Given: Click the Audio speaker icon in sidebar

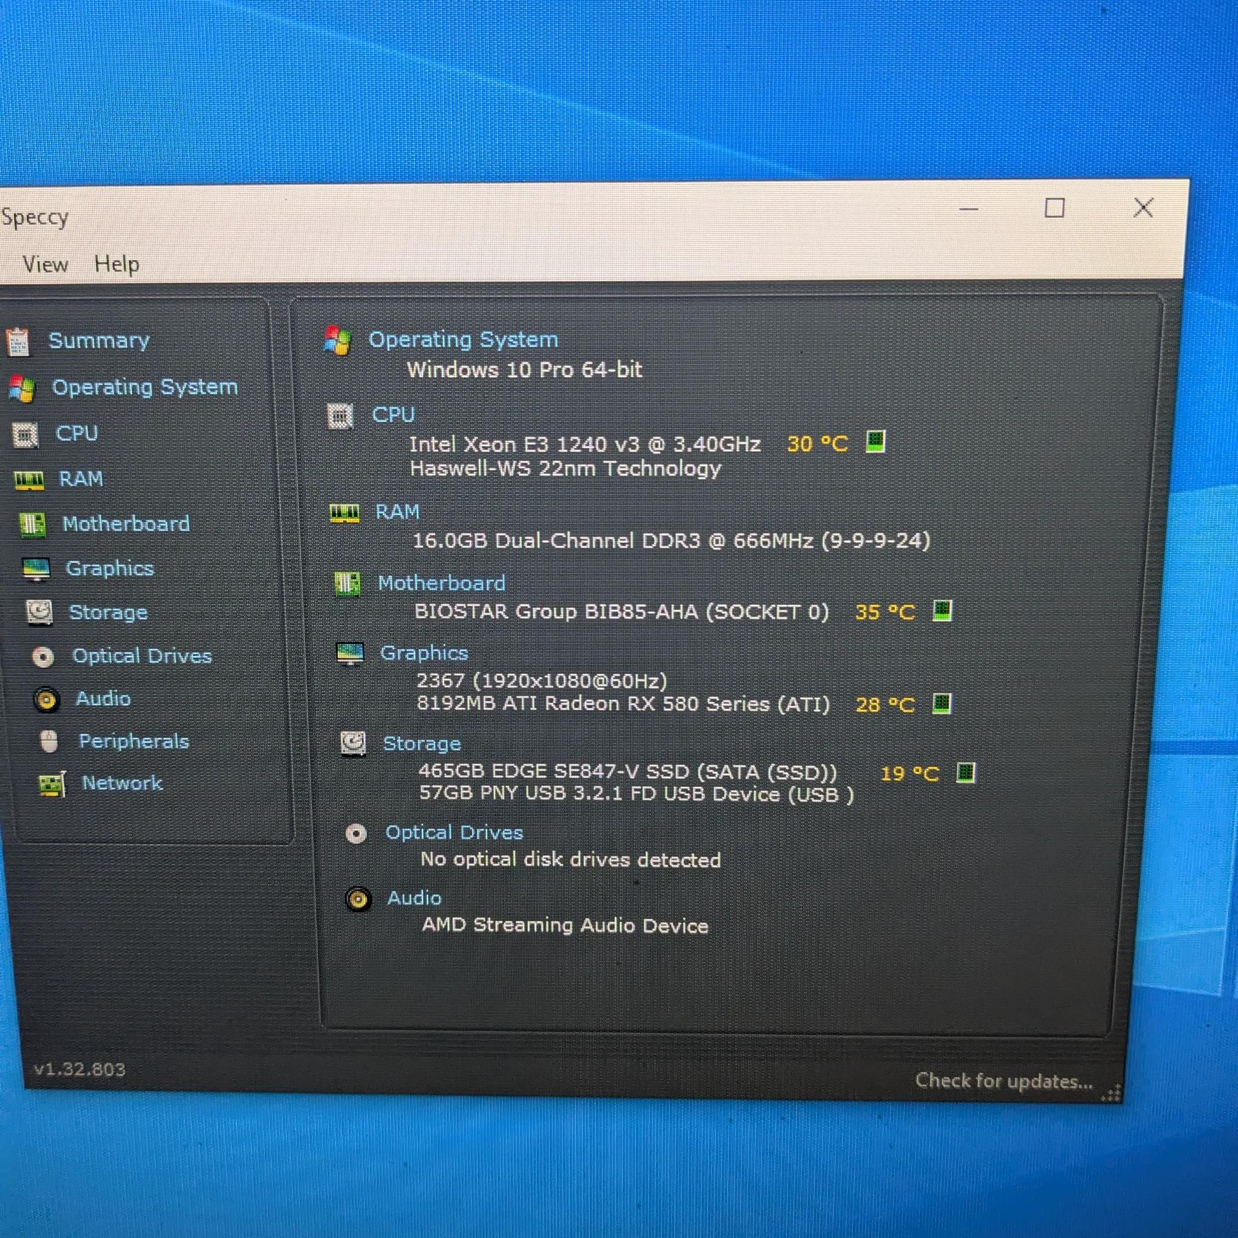Looking at the screenshot, I should point(46,700).
